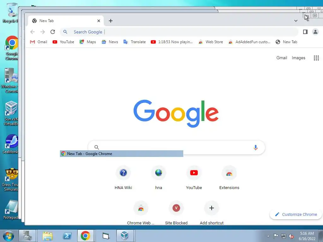Open the Chrome profile avatar

pyautogui.click(x=315, y=32)
